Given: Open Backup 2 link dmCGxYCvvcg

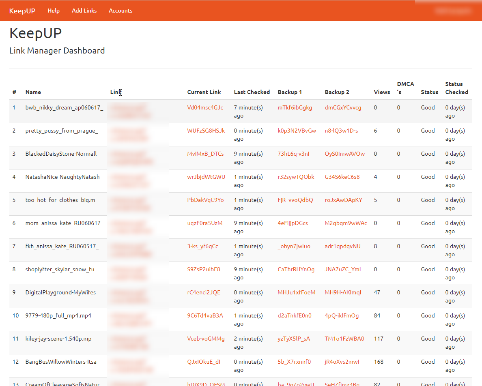Looking at the screenshot, I should coord(343,107).
